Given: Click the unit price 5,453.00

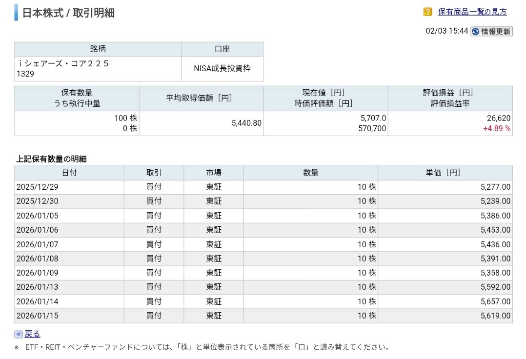Looking at the screenshot, I should 495,230.
